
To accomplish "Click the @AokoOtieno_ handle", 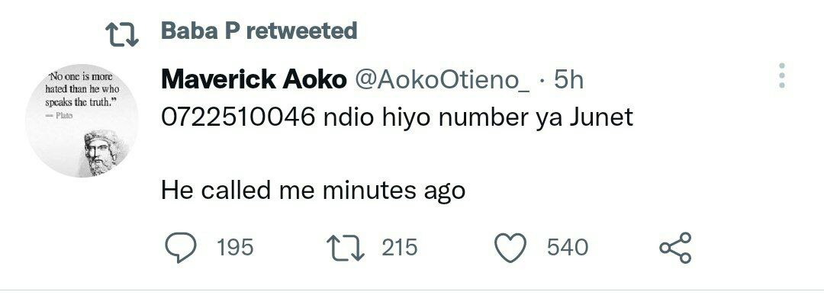I will coord(443,80).
